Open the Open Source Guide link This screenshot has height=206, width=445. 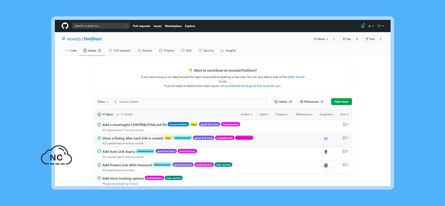point(296,77)
